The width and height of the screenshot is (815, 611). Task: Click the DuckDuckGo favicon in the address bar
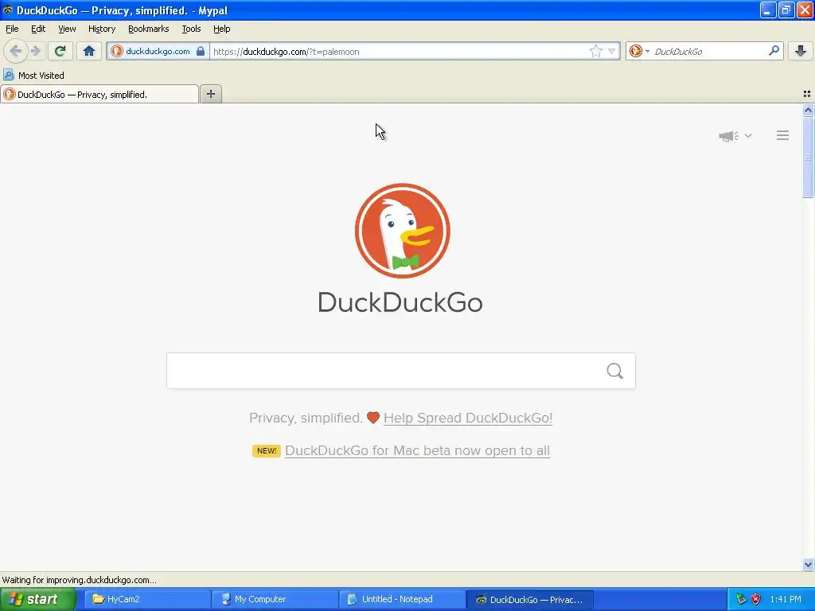point(117,51)
